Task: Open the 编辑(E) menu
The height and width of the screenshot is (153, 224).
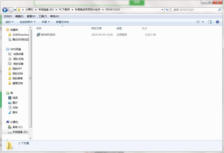Action: tap(19, 16)
